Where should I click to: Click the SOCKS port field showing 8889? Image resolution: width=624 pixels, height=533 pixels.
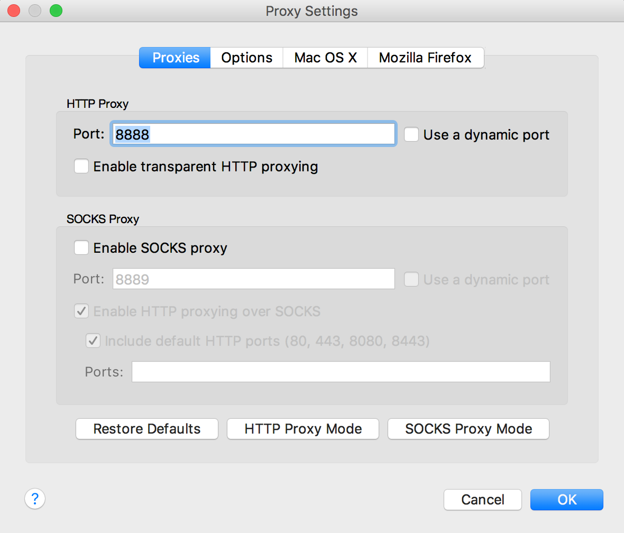(x=253, y=279)
